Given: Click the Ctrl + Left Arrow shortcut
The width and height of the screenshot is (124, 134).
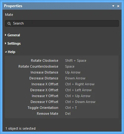Looking at the screenshot, I should click(x=79, y=90).
